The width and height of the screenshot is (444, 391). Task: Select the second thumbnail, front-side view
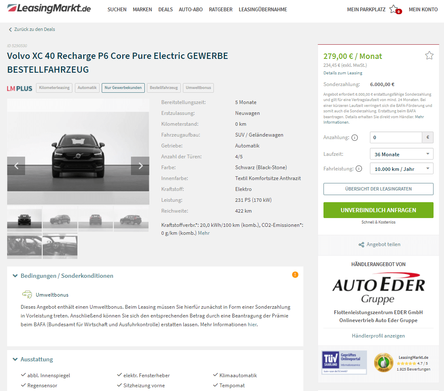(60, 219)
